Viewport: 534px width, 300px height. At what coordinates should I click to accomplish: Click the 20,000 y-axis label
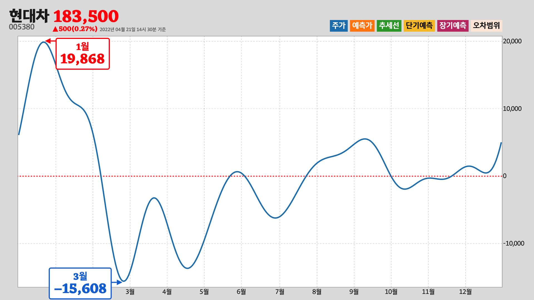(x=512, y=41)
